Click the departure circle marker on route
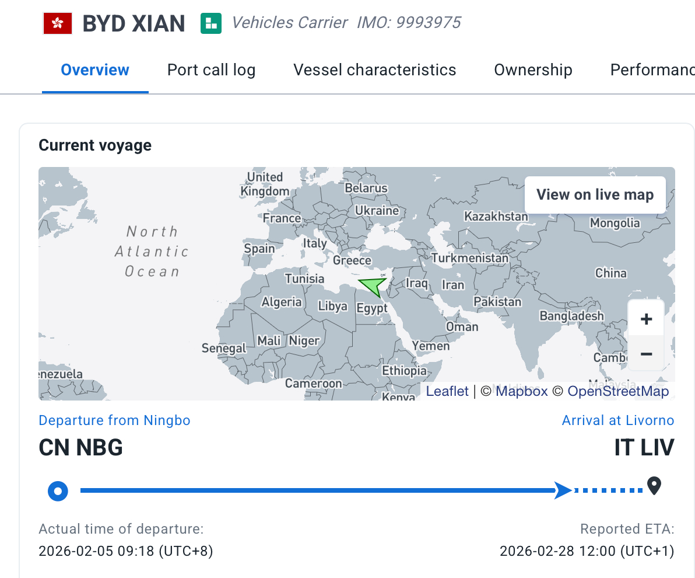Viewport: 695px width, 578px height. [x=58, y=491]
